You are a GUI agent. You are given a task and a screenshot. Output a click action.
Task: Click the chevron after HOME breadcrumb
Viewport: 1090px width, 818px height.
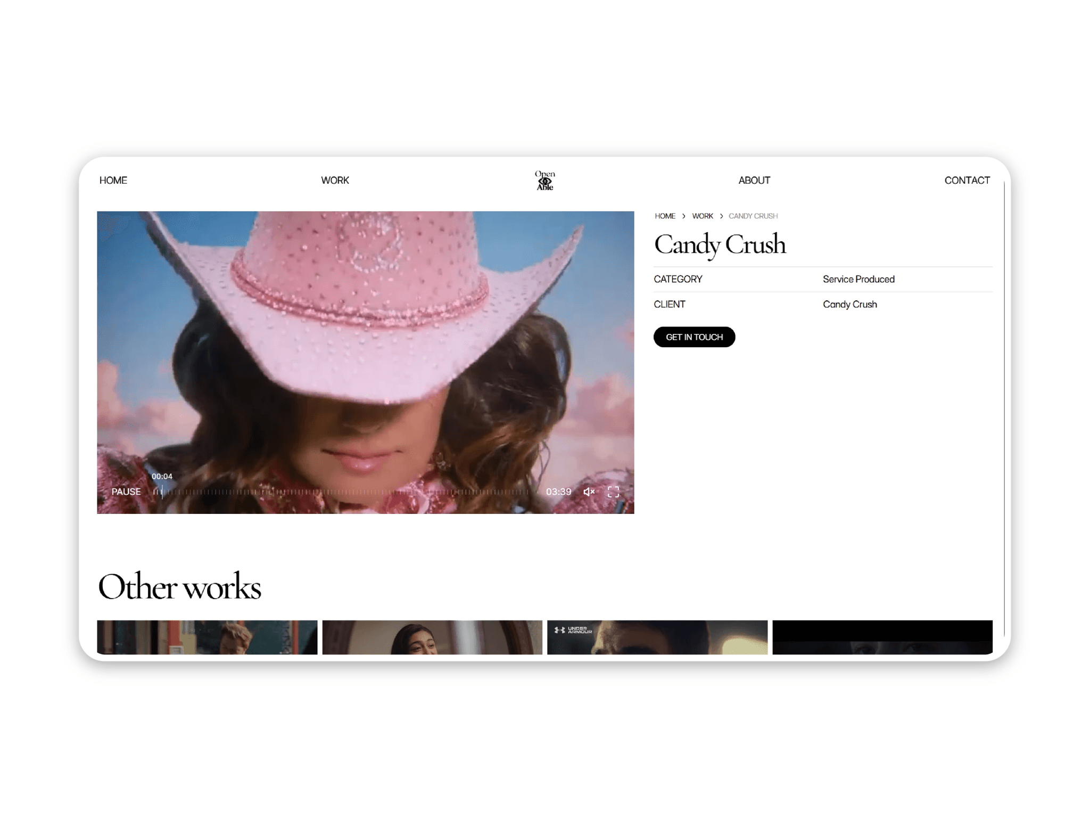pyautogui.click(x=684, y=216)
